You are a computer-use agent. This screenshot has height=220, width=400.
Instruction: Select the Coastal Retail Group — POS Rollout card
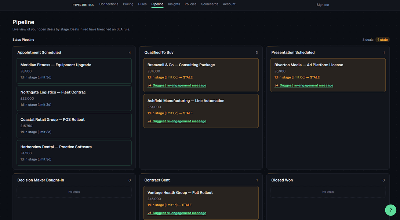click(74, 125)
